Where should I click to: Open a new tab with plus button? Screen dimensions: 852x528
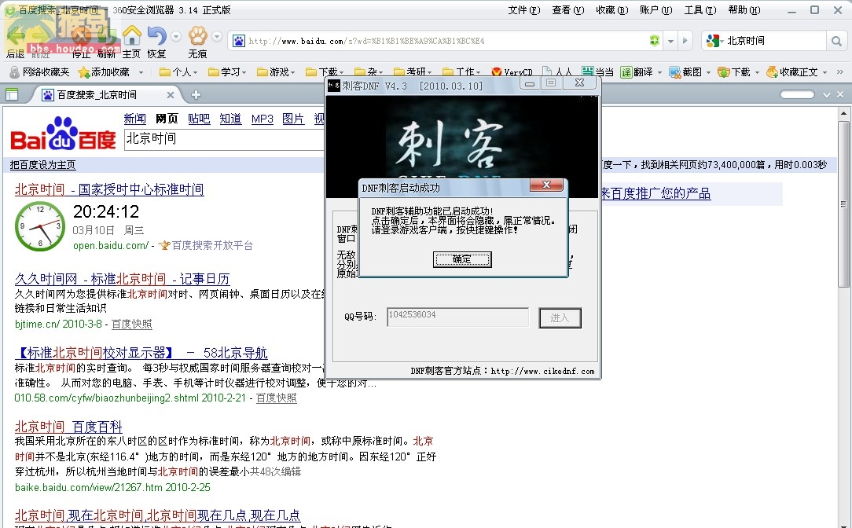(x=196, y=95)
